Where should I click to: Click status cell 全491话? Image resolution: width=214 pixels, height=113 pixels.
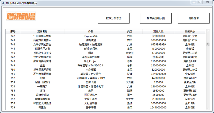(x=190, y=45)
